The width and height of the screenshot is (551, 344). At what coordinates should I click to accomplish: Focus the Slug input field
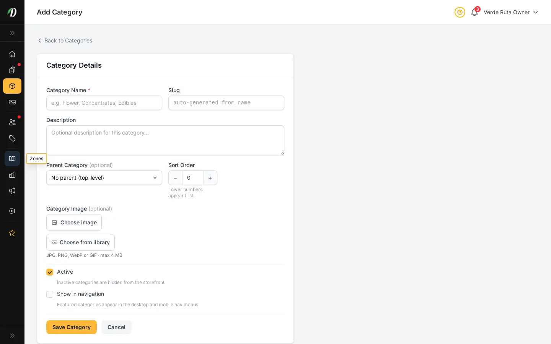pos(226,103)
